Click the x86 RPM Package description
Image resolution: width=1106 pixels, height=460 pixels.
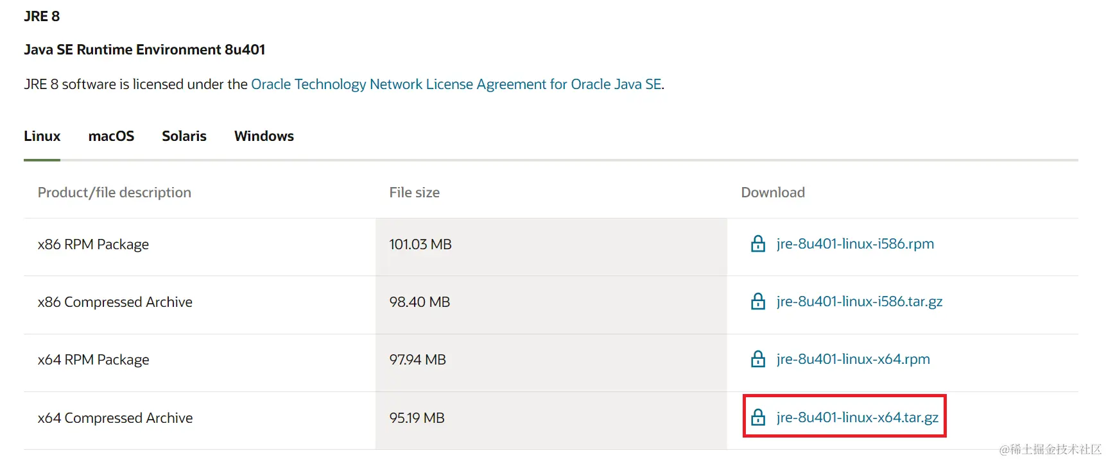pyautogui.click(x=93, y=244)
